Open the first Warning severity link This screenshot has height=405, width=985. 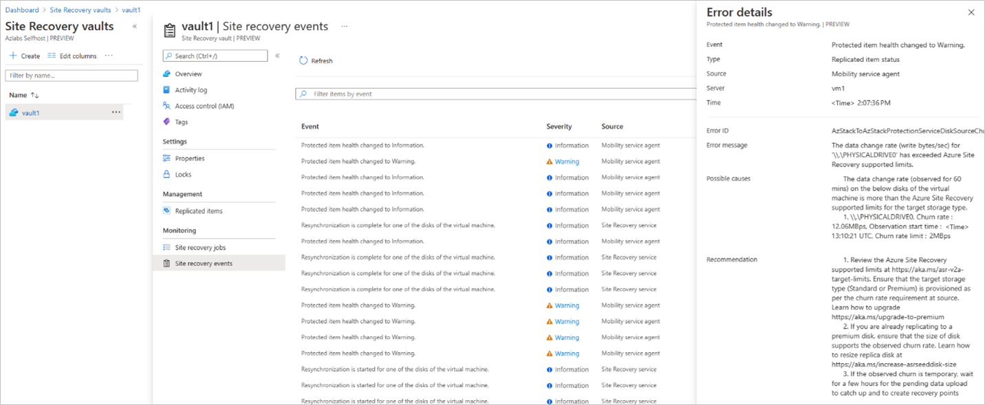coord(567,162)
